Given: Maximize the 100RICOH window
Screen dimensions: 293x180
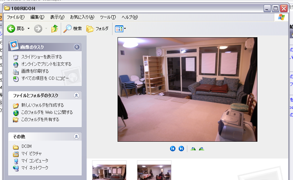Looking at the screenshot, I should (x=275, y=8).
